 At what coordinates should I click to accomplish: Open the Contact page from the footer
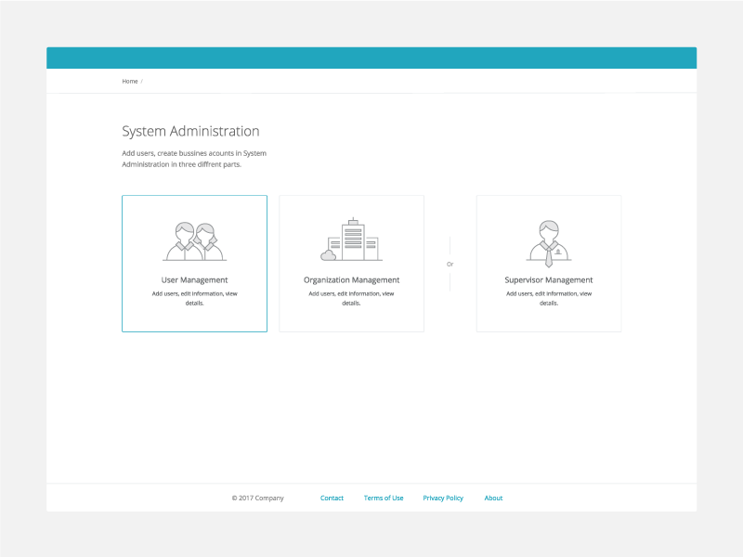point(332,498)
